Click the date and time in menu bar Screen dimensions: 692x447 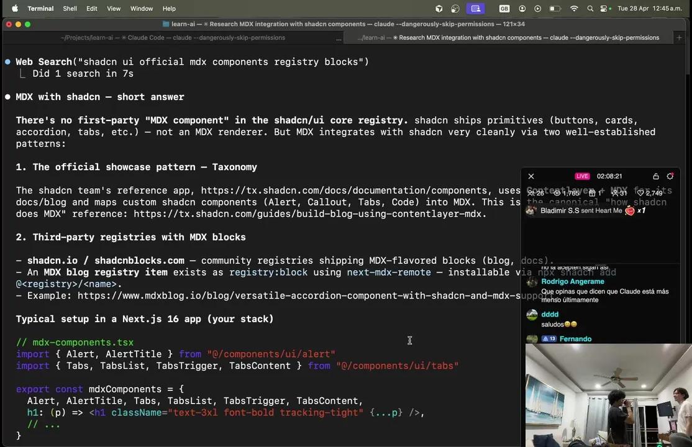click(650, 9)
